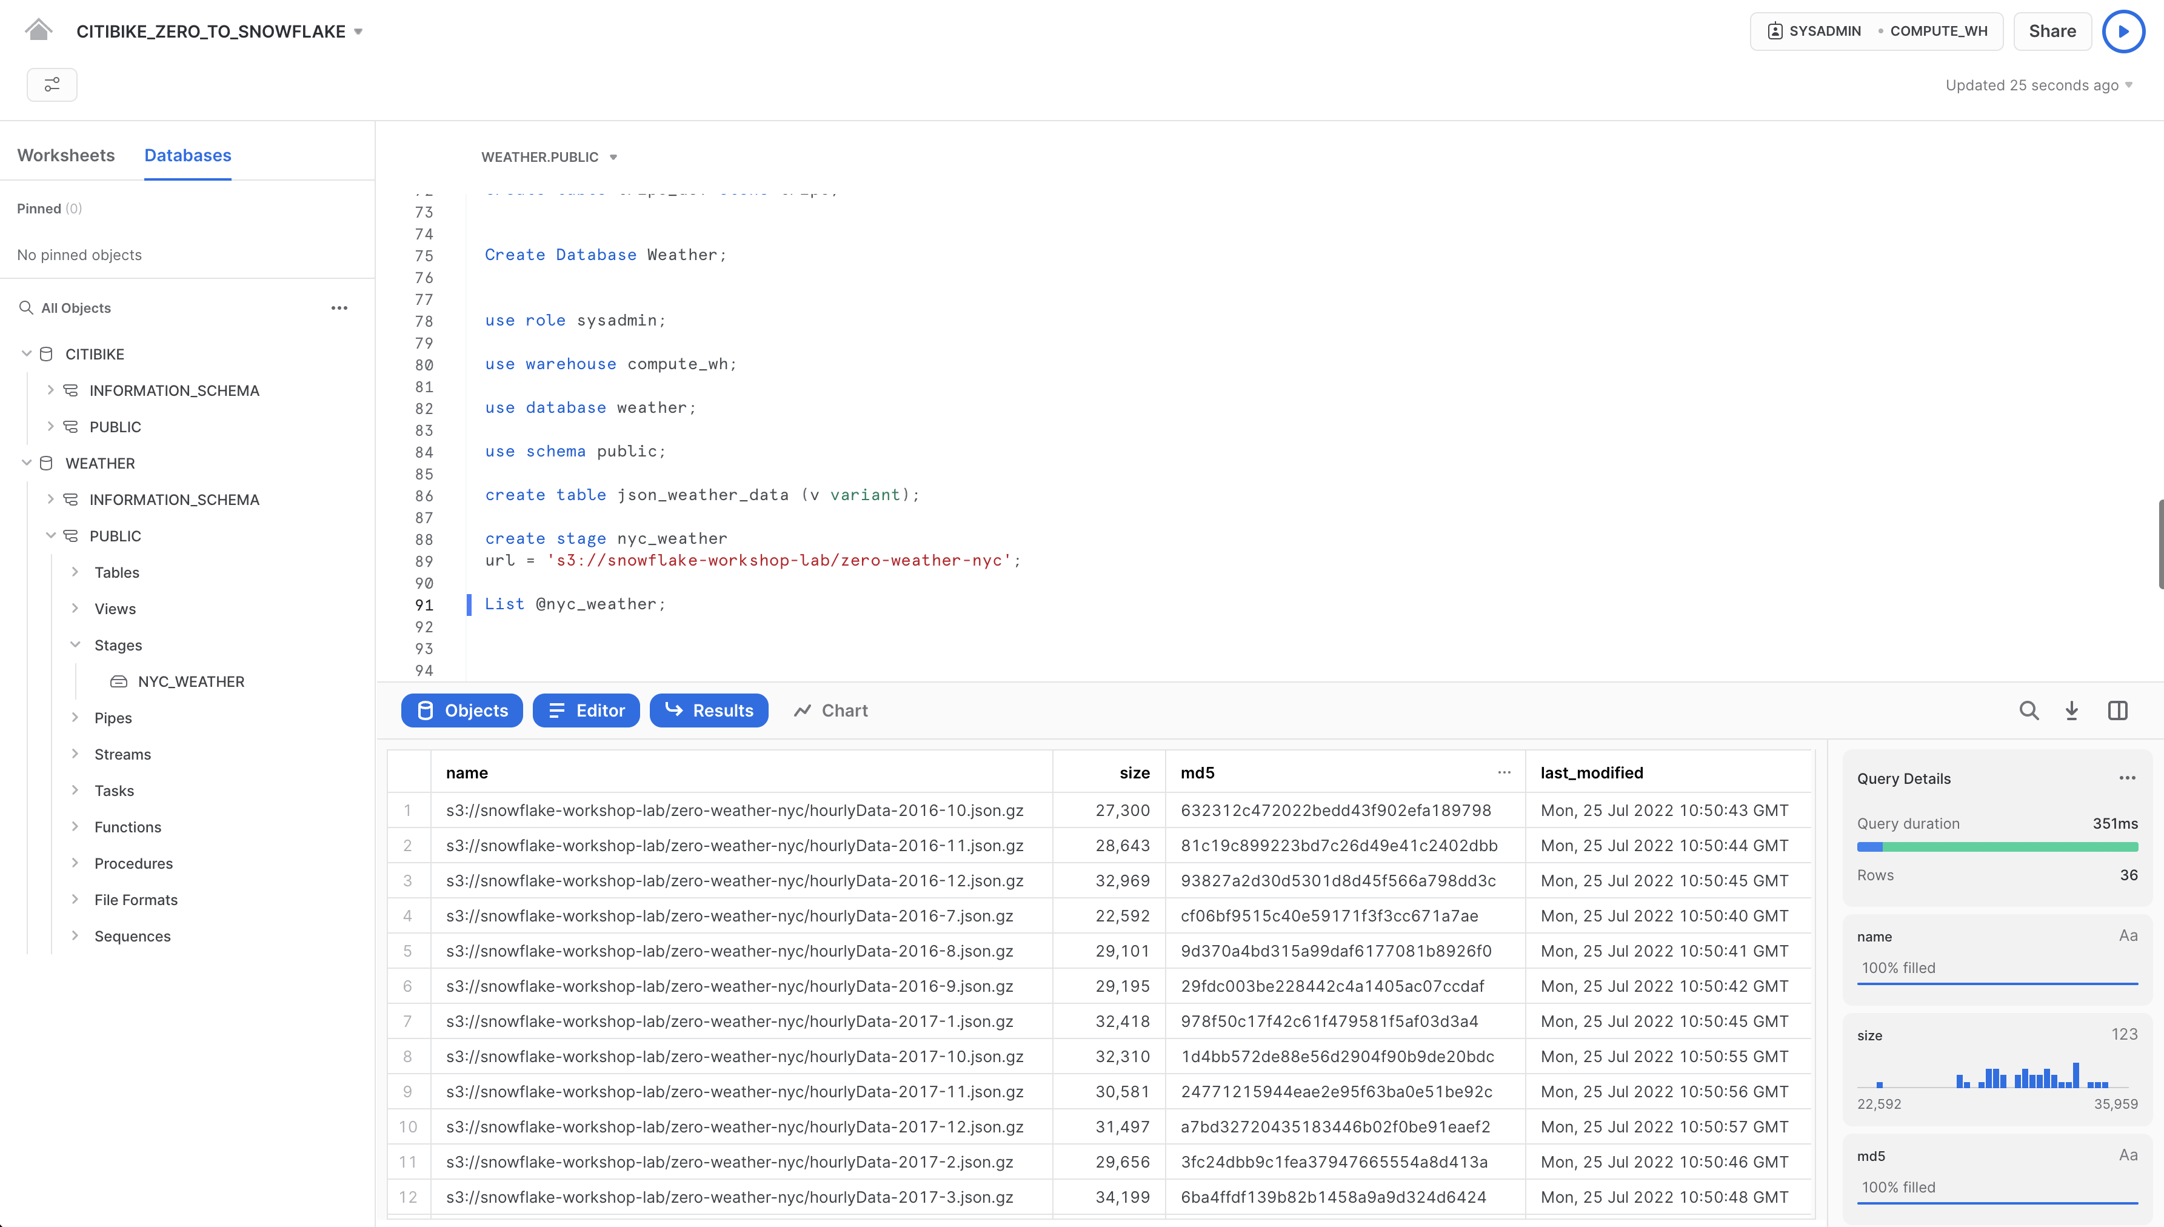Viewport: 2164px width, 1227px height.
Task: Expand the Tables folder under PUBLIC
Action: 75,572
